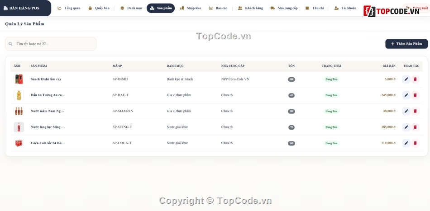Open the Thu chi finance page
This screenshot has width=430, height=211.
[315, 8]
